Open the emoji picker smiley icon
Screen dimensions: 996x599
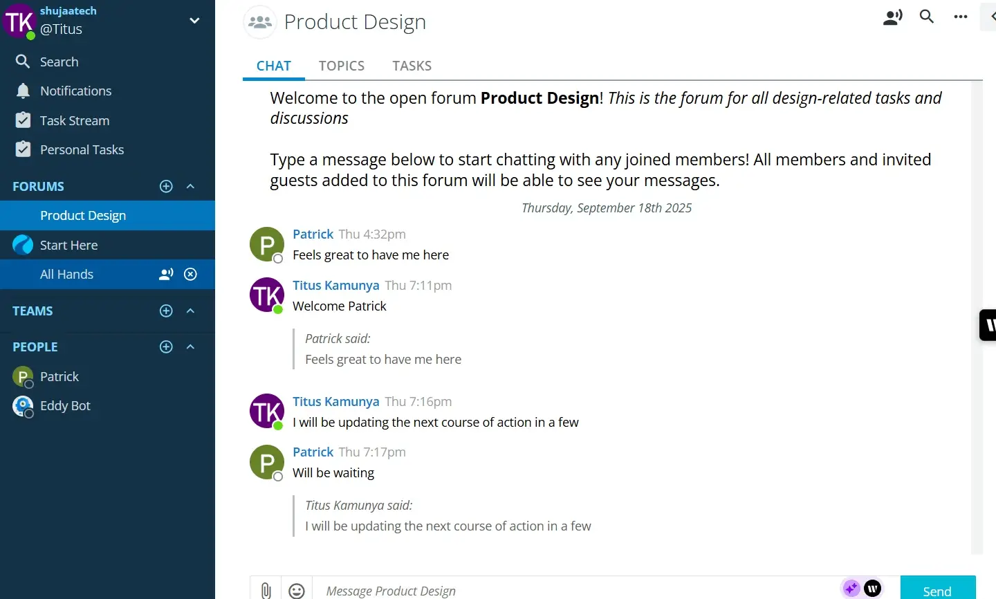pyautogui.click(x=297, y=590)
